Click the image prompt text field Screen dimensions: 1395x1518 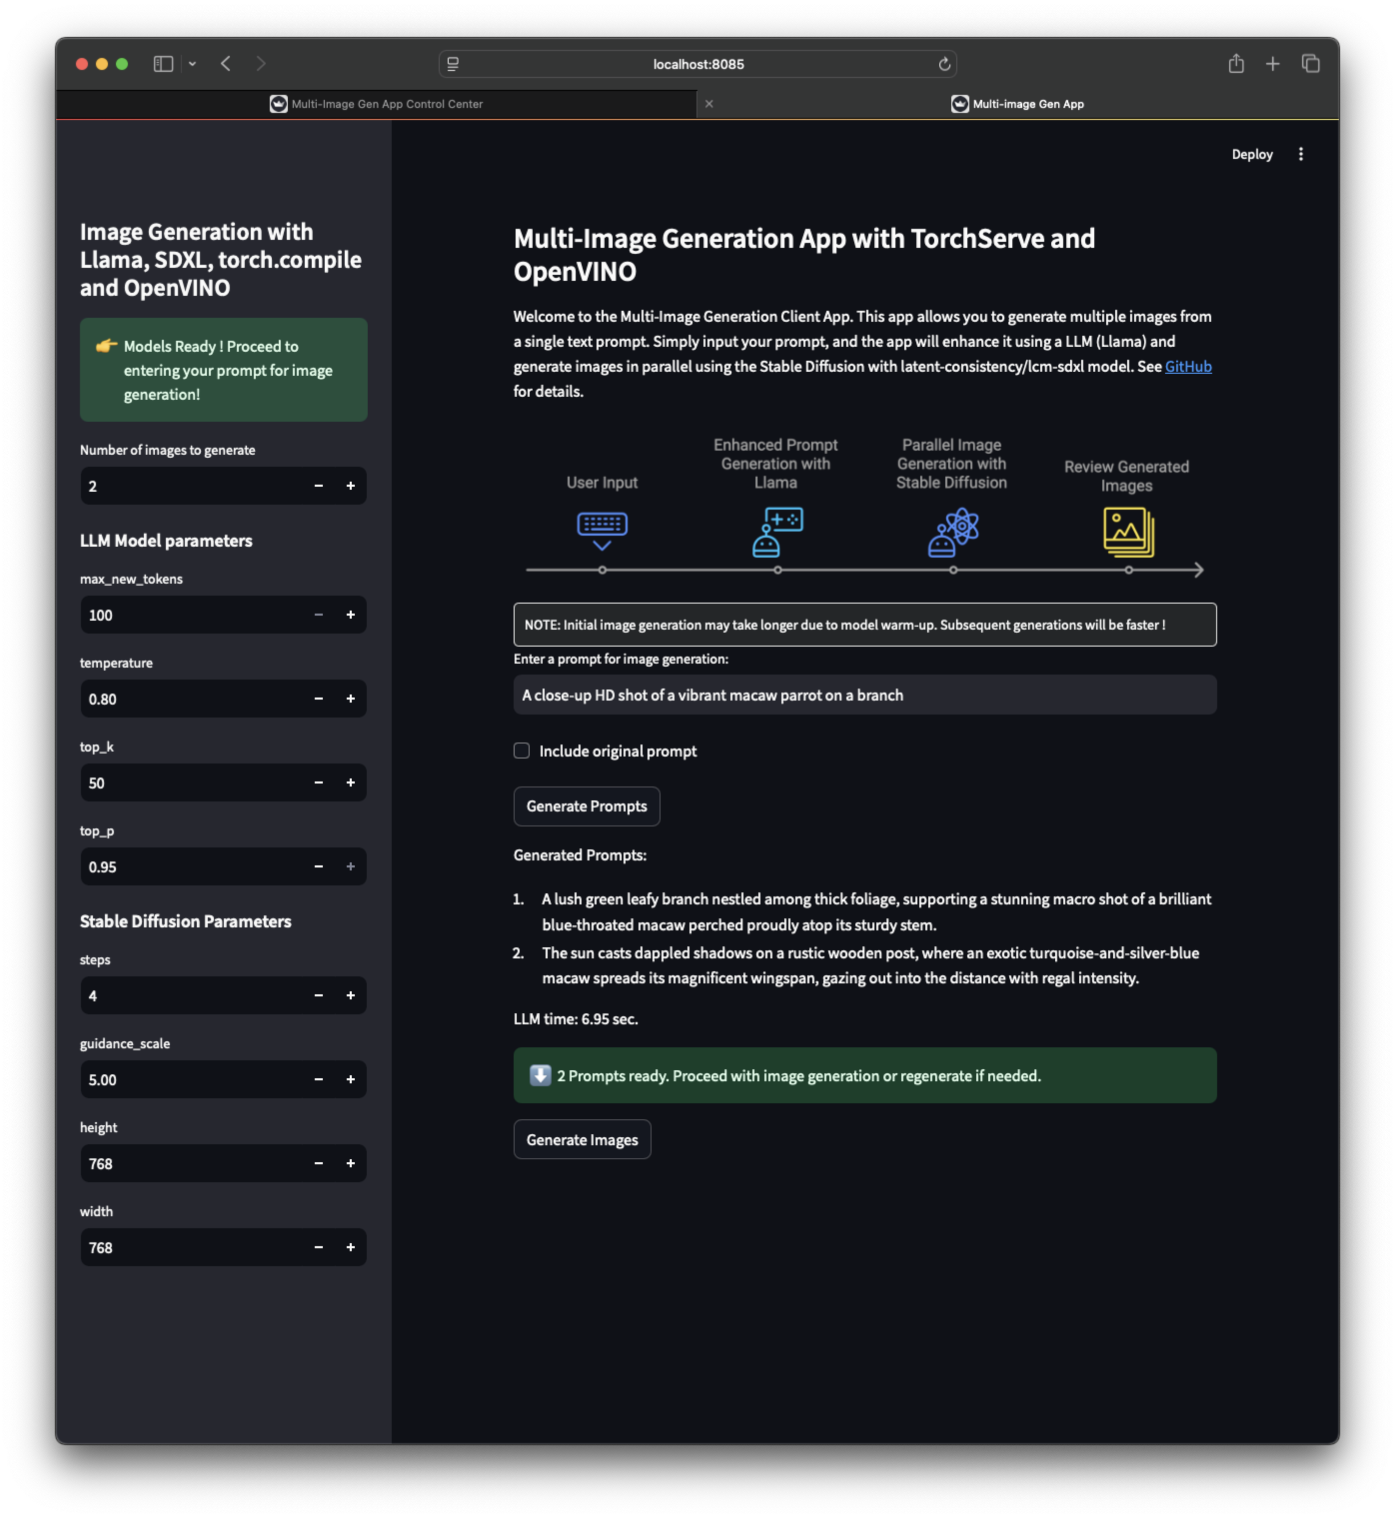[x=864, y=695]
